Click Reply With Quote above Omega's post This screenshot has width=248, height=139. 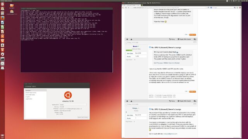click(x=184, y=101)
